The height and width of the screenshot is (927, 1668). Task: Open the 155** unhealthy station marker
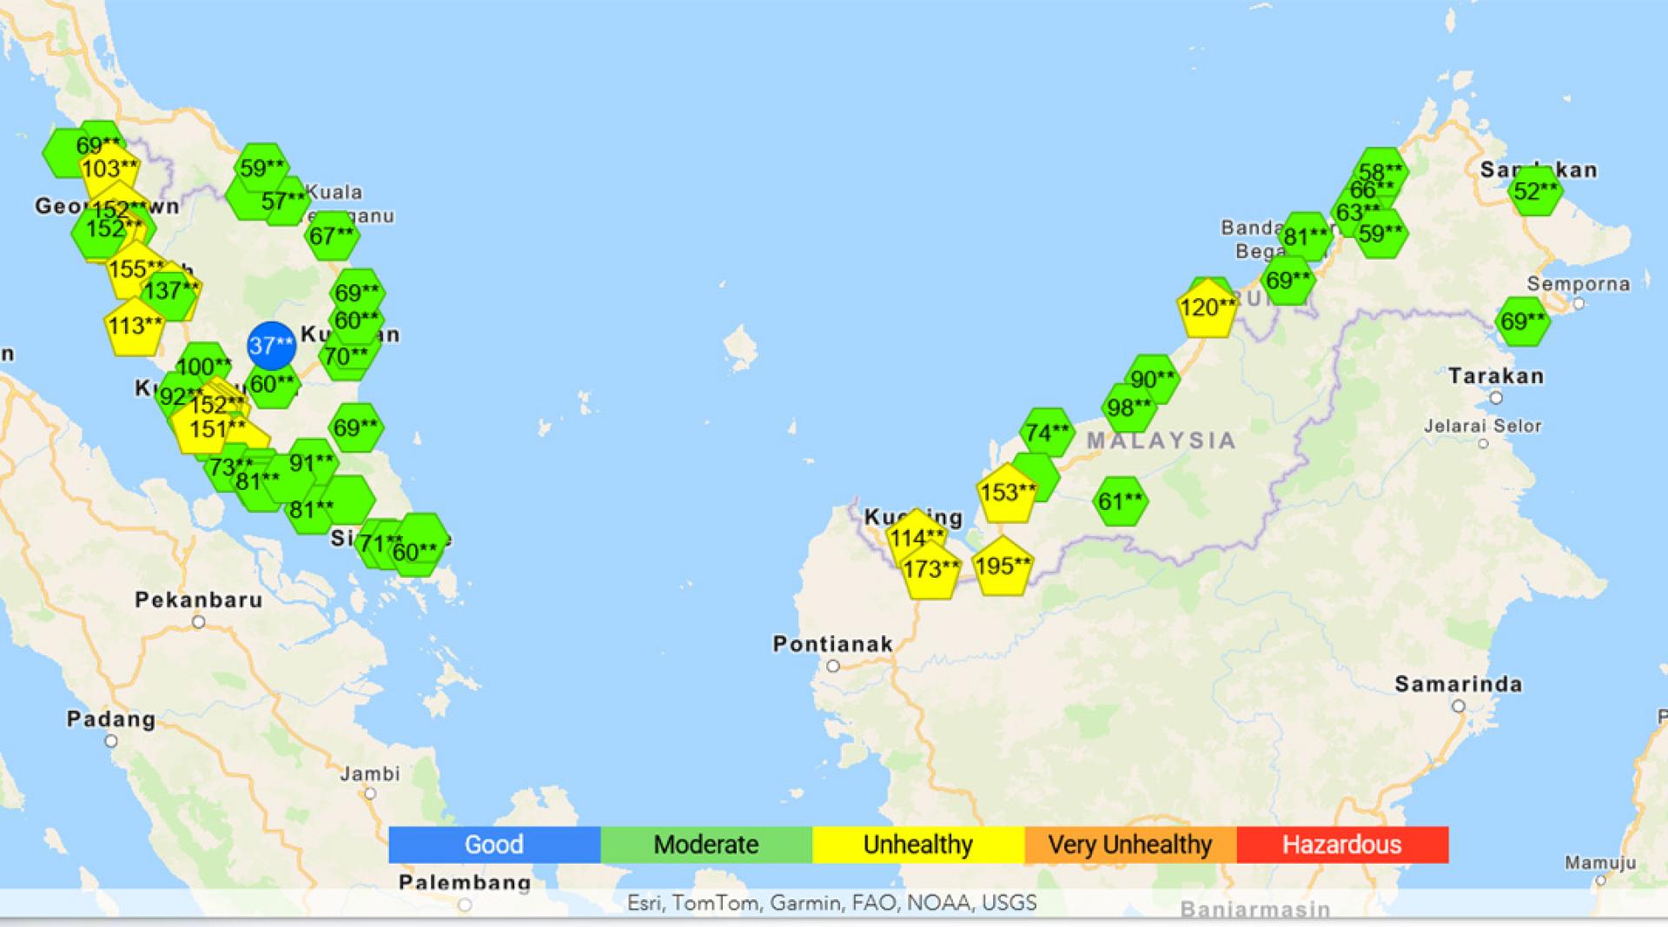pos(136,268)
